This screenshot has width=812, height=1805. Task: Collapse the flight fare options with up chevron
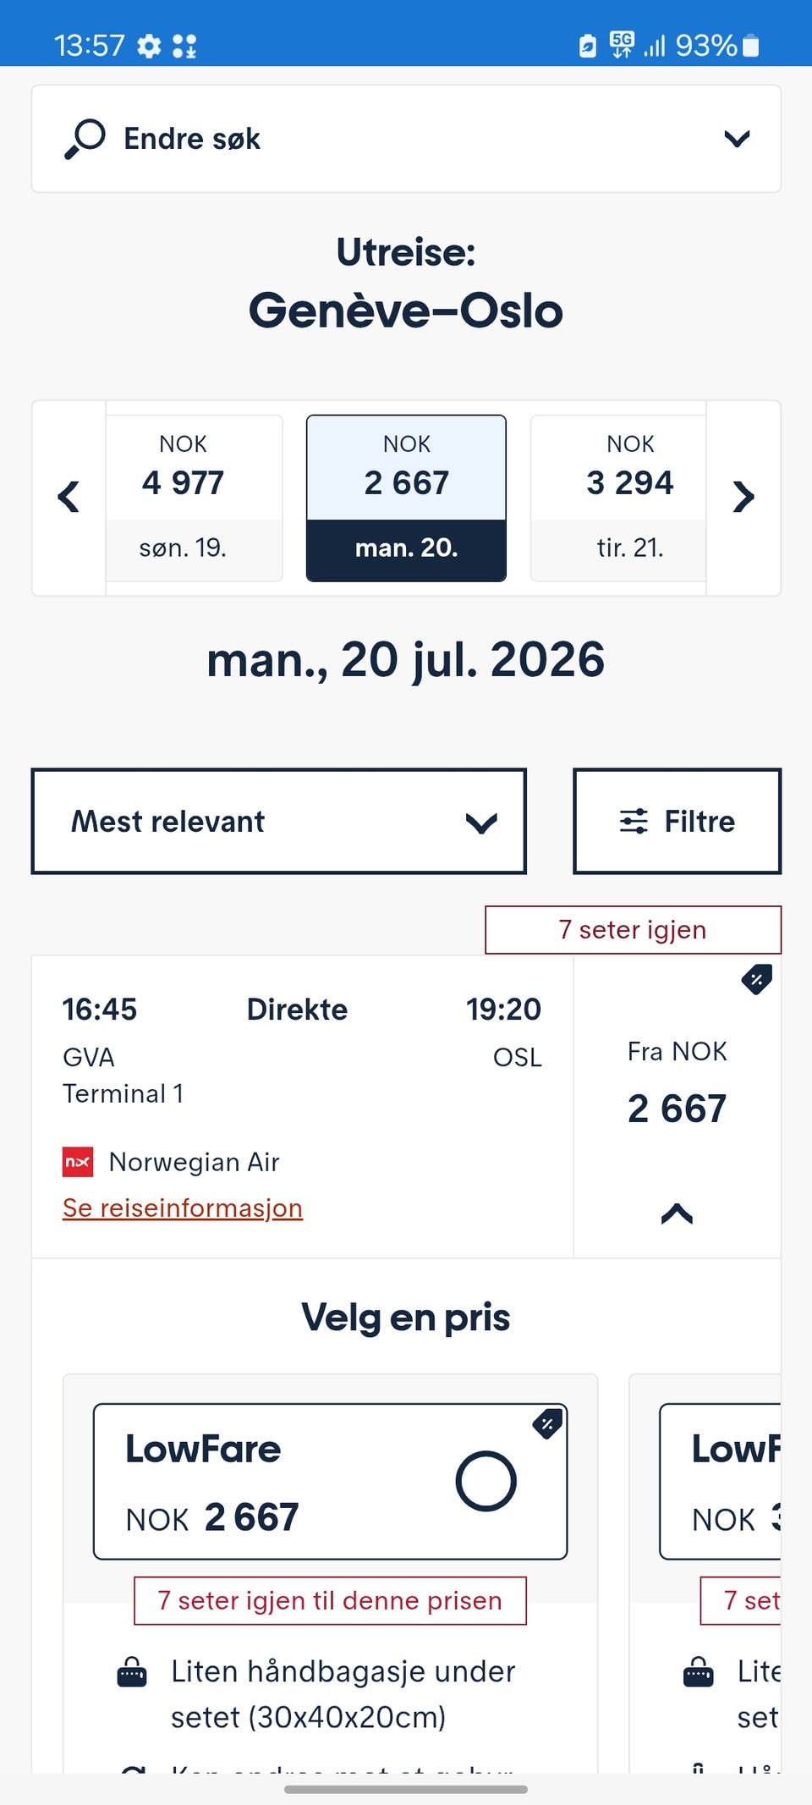(x=677, y=1213)
